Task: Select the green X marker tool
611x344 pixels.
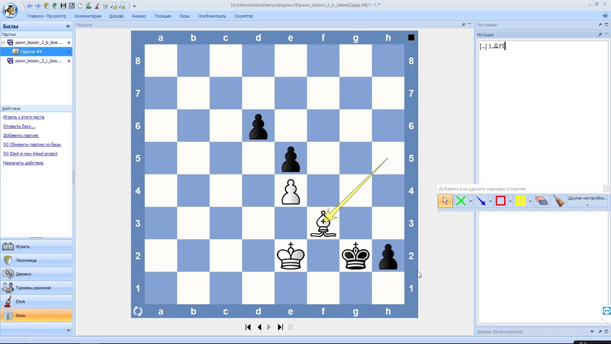Action: 461,201
